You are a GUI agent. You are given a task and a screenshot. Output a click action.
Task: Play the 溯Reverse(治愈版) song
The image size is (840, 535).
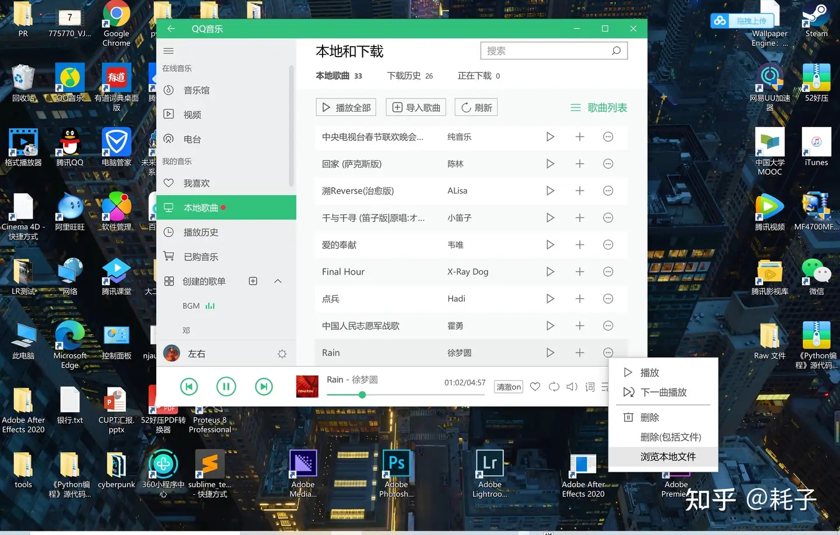[550, 191]
